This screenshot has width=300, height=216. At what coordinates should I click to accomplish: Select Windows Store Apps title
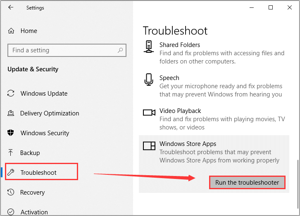(188, 144)
